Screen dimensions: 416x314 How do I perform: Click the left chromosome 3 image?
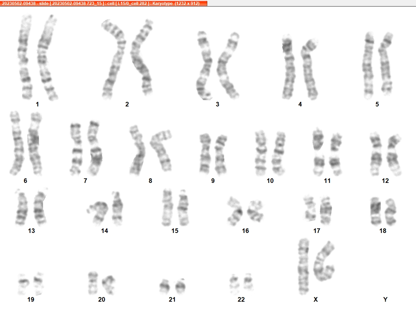pos(204,66)
